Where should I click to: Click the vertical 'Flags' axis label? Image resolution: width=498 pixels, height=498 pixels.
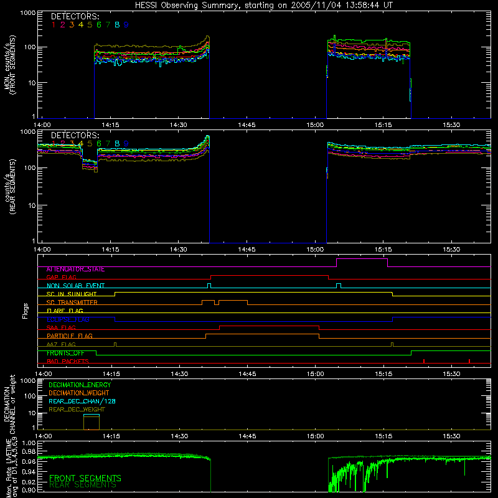pyautogui.click(x=25, y=311)
